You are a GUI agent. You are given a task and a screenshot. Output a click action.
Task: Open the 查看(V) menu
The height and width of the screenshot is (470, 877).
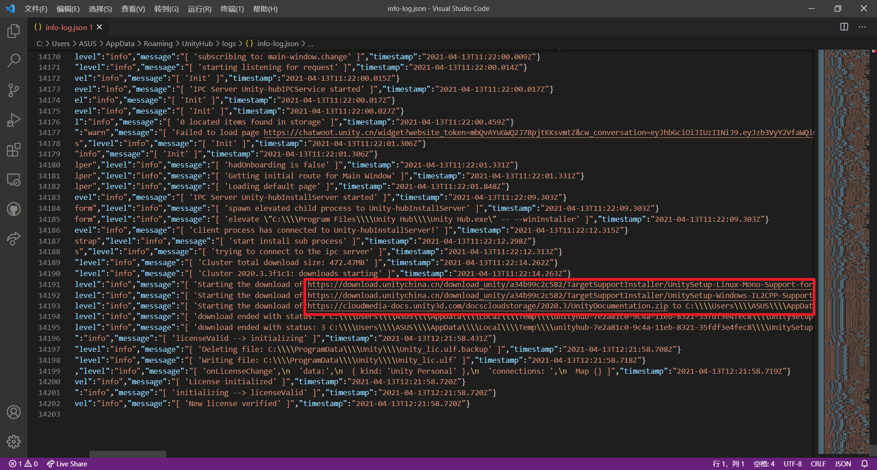133,9
